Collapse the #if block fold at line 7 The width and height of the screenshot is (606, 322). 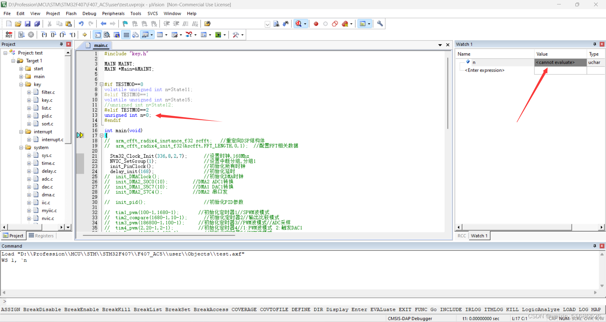point(102,84)
